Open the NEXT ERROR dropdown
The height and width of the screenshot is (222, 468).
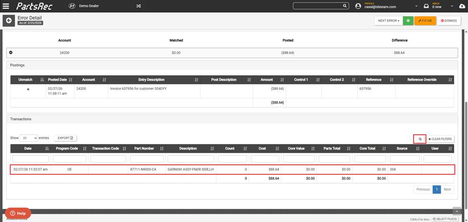tap(389, 21)
